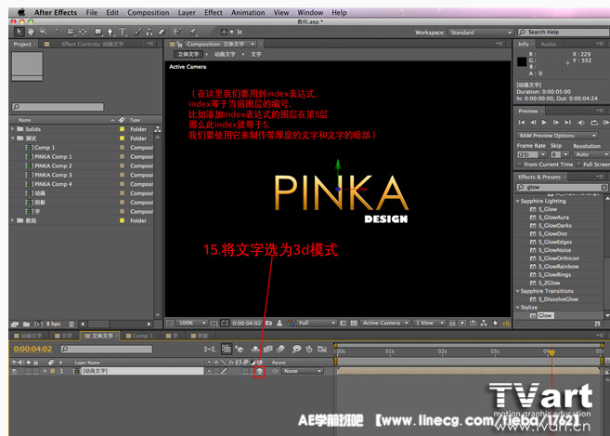Switch to the Audio panel tab
Viewport: 610px width, 436px height.
(548, 44)
